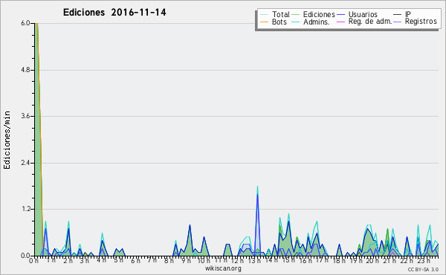Click the '10 h' x-axis label

click(204, 261)
